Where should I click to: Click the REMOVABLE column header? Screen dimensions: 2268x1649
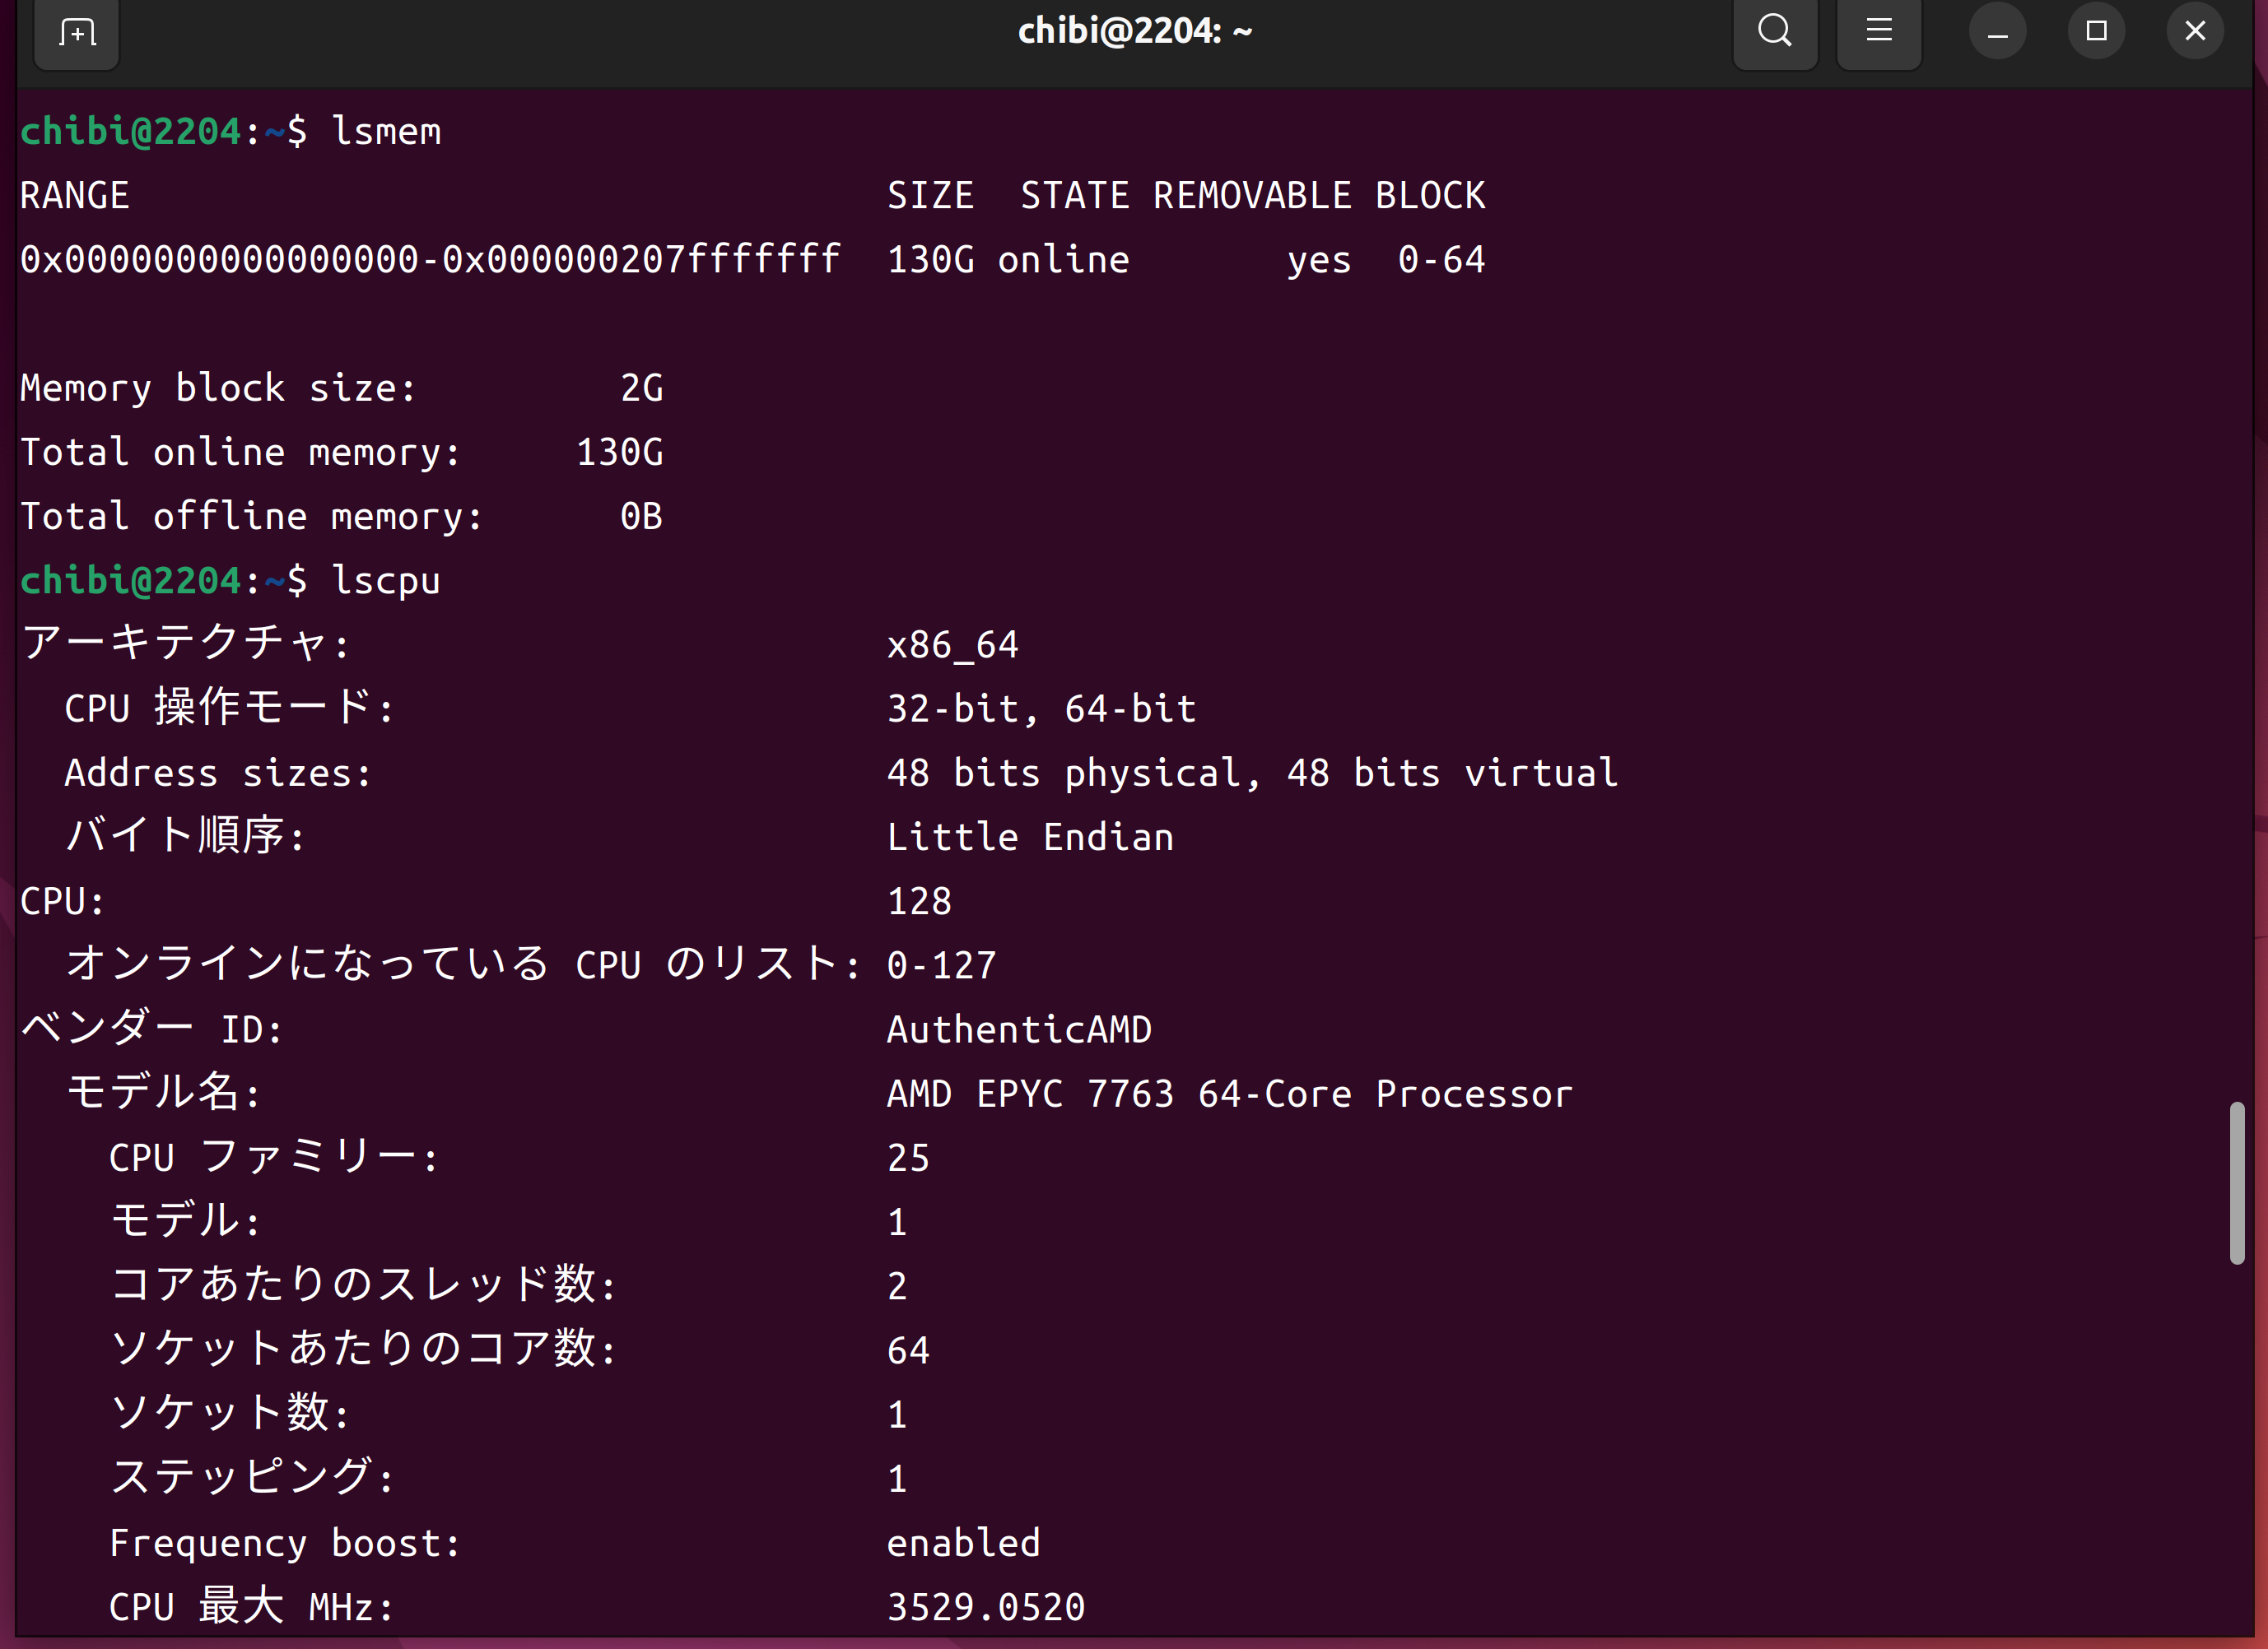[1251, 196]
